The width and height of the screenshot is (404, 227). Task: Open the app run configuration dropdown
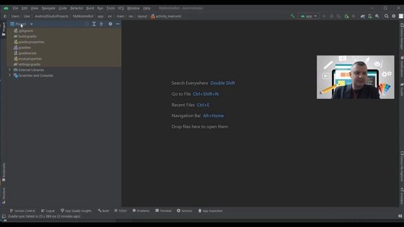point(309,16)
